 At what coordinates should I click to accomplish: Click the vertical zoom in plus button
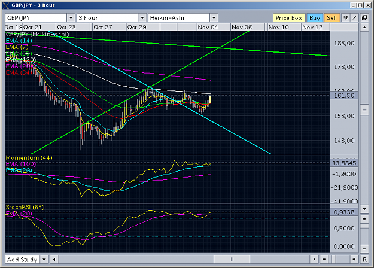coord(364,219)
